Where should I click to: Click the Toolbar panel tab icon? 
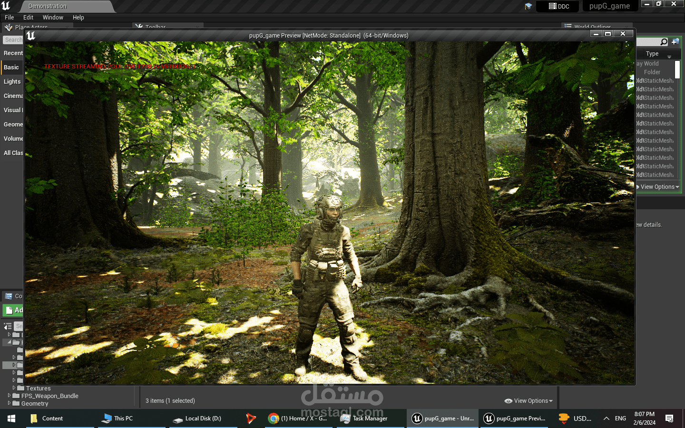tap(139, 27)
